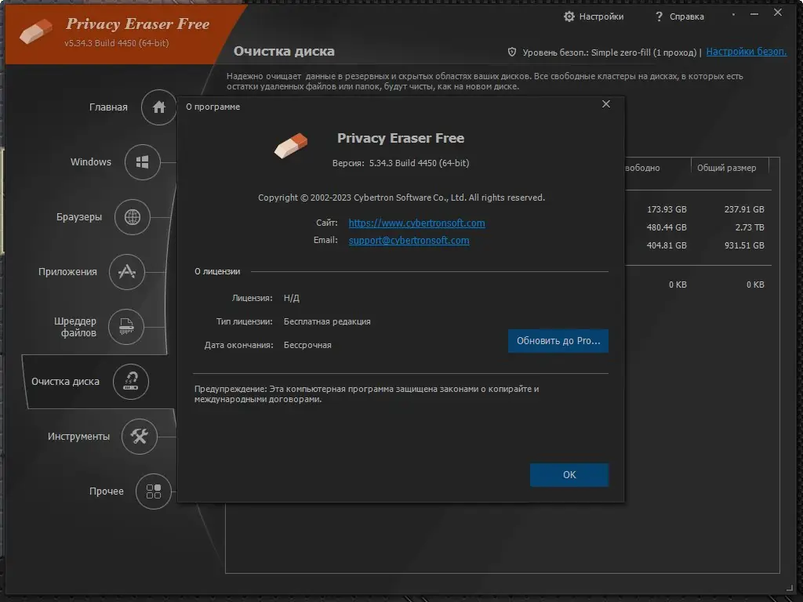Click the Н/Д license value
This screenshot has width=803, height=602.
click(x=292, y=298)
